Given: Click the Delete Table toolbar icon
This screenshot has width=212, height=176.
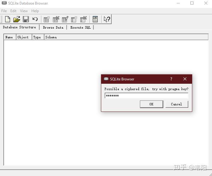Looking at the screenshot, I should [x=56, y=19].
